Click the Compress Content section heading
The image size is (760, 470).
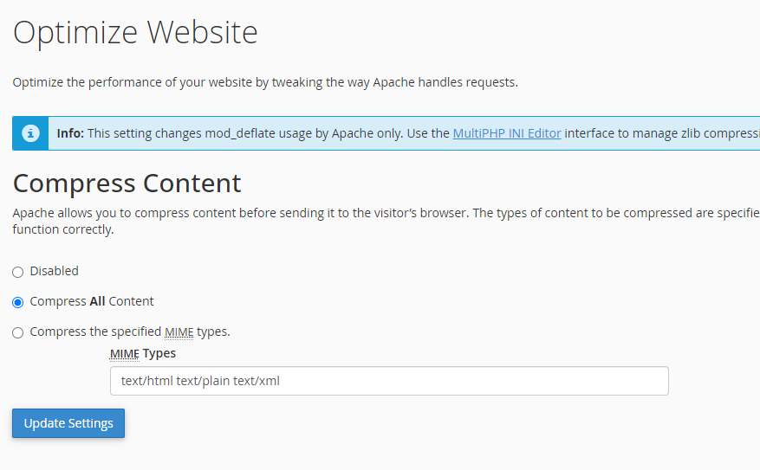[127, 183]
